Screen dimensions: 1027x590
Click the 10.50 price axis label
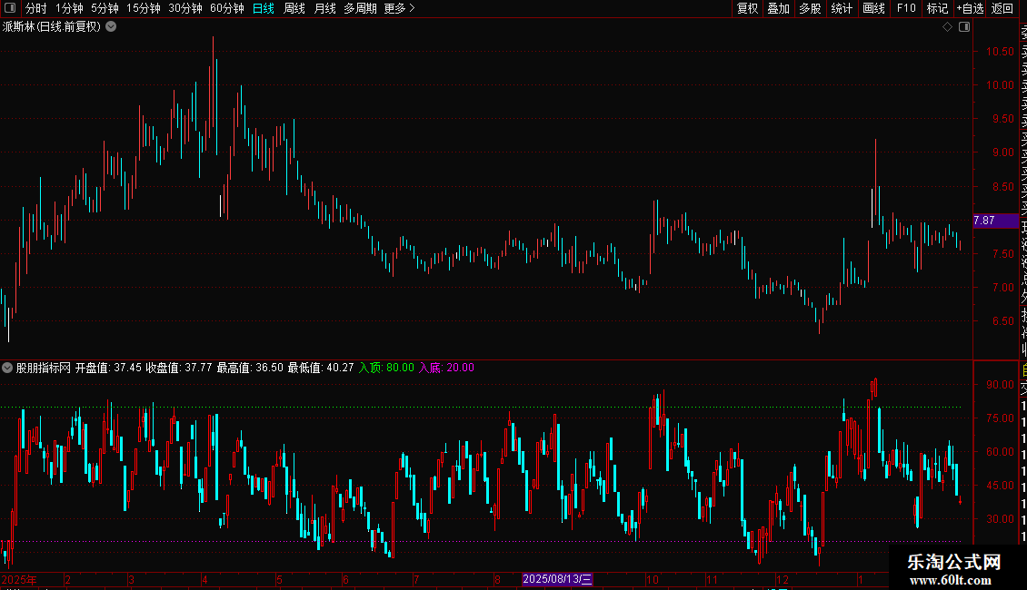(1000, 51)
